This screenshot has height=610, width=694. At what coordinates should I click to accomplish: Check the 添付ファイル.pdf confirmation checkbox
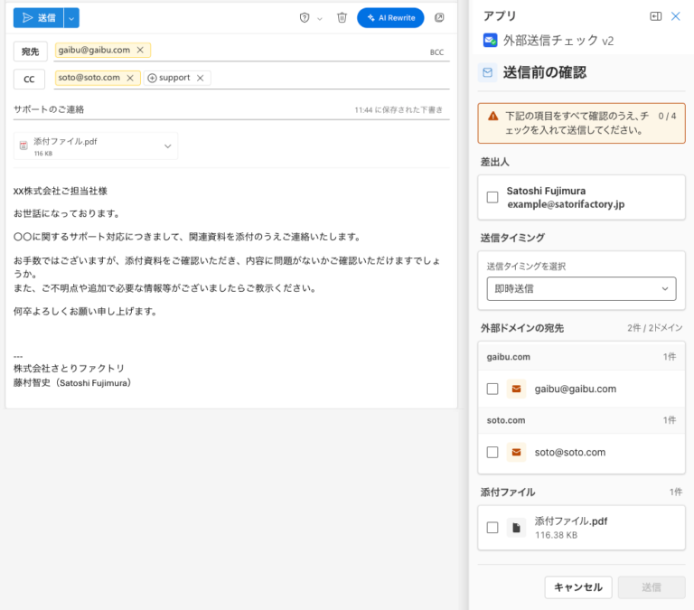pos(492,527)
